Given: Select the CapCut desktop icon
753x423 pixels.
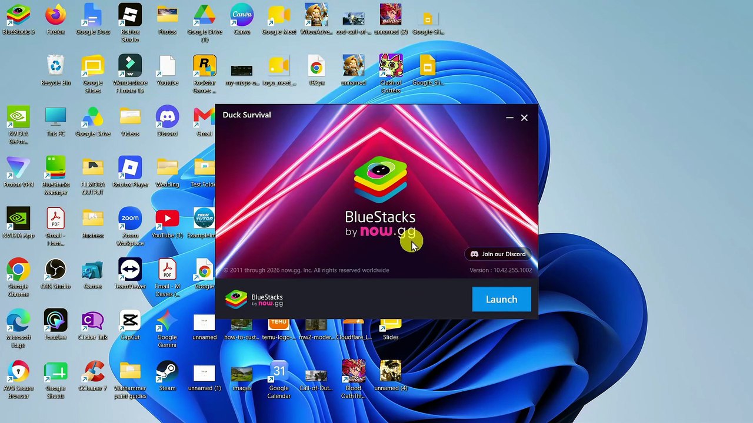Looking at the screenshot, I should [x=130, y=325].
